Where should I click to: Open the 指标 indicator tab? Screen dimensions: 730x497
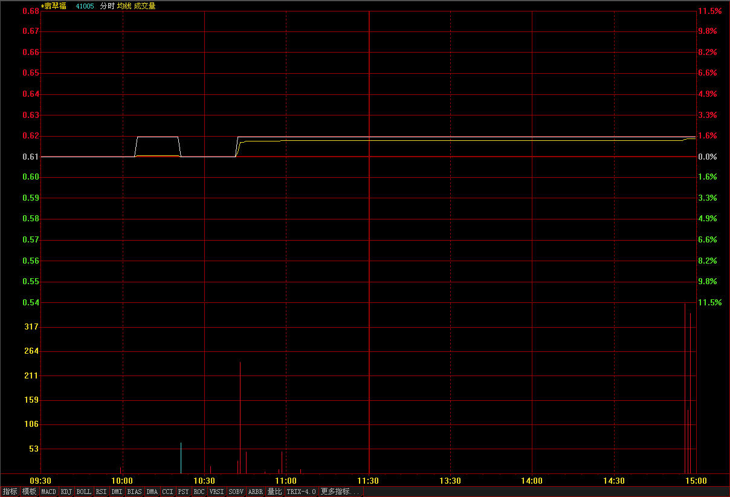point(10,492)
